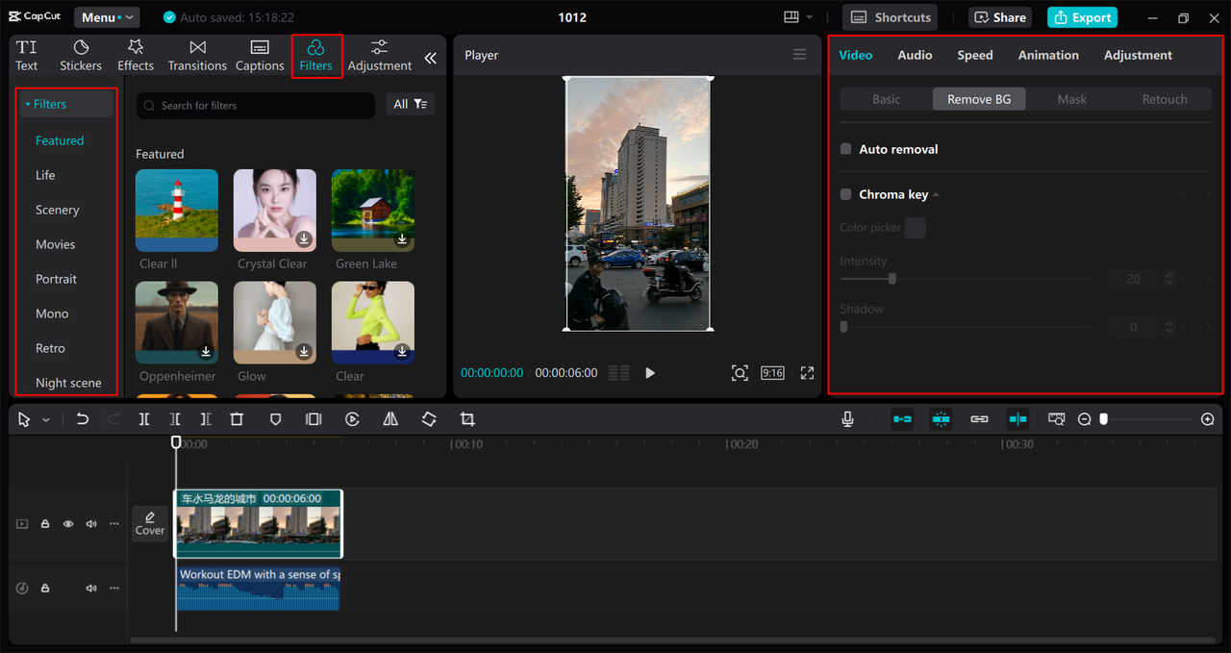Click the Reverse/playback circular icon in toolbar

point(352,419)
